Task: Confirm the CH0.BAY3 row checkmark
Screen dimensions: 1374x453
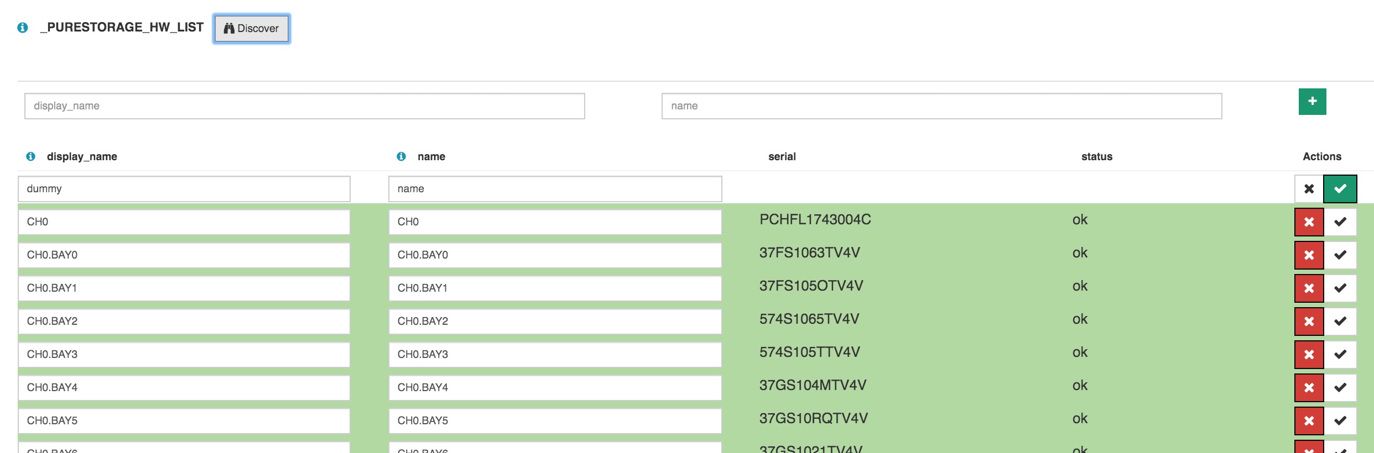Action: pyautogui.click(x=1340, y=355)
